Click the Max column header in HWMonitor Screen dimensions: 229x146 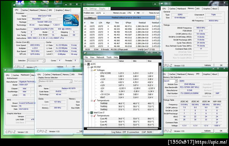tap(152, 61)
